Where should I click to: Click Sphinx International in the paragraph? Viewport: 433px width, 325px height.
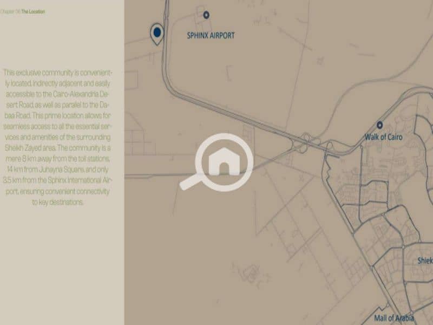tap(75, 180)
